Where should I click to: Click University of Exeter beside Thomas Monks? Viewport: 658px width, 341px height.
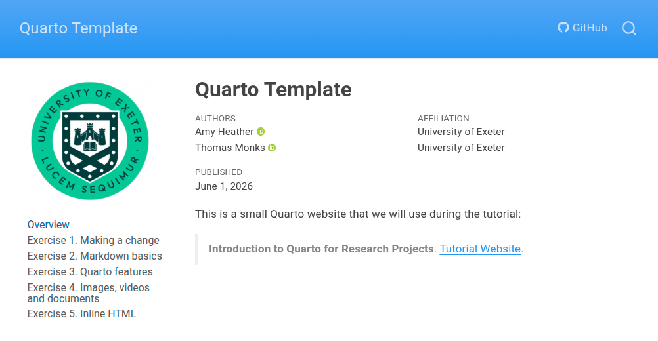point(461,148)
